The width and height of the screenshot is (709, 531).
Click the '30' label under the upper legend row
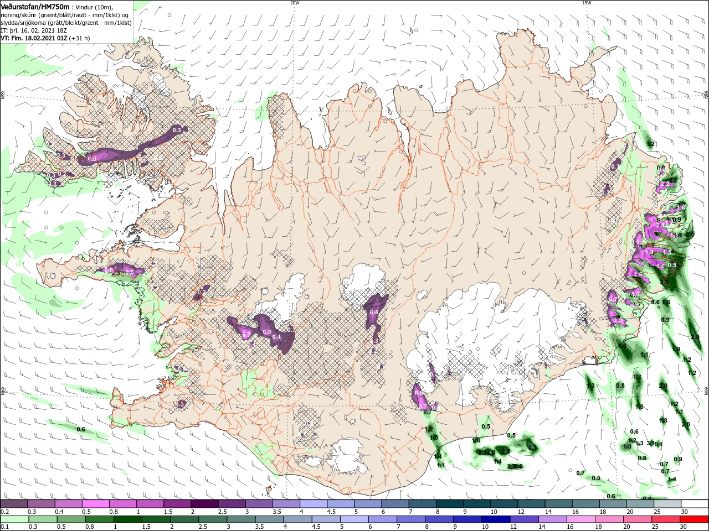click(x=684, y=512)
